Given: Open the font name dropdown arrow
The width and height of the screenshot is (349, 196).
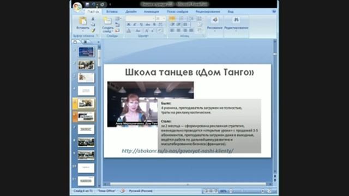Looking at the screenshot, I should (153, 19).
